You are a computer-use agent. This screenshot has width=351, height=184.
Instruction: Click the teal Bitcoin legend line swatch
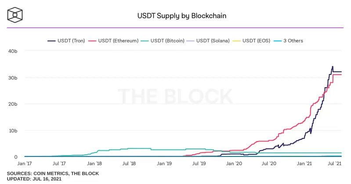click(145, 41)
